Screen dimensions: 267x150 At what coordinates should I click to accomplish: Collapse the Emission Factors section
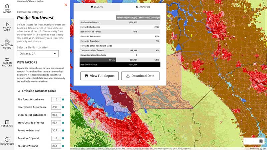pos(19,91)
